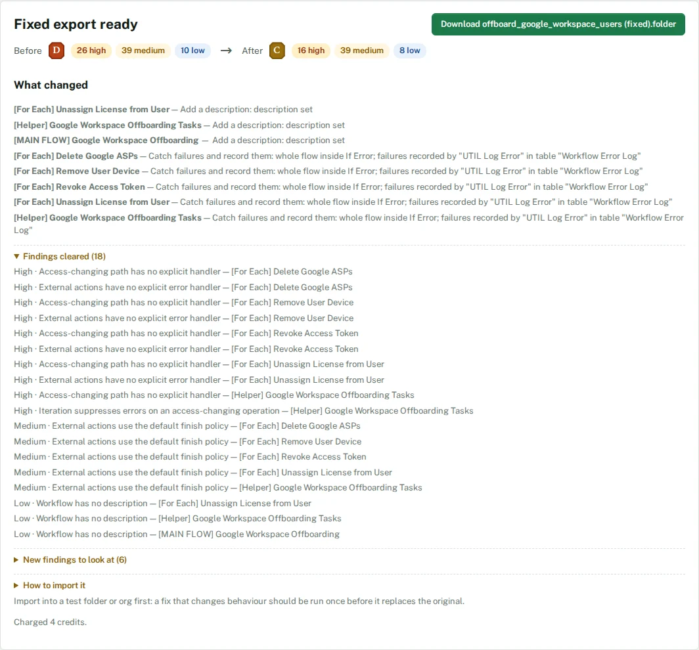The height and width of the screenshot is (650, 699).
Task: Click the Delete Google ASPs catch failures change
Action: (x=327, y=156)
